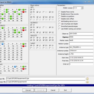Viewport: 94px width, 94px height.
Task: Click the Input file path field
Action: (46, 79)
